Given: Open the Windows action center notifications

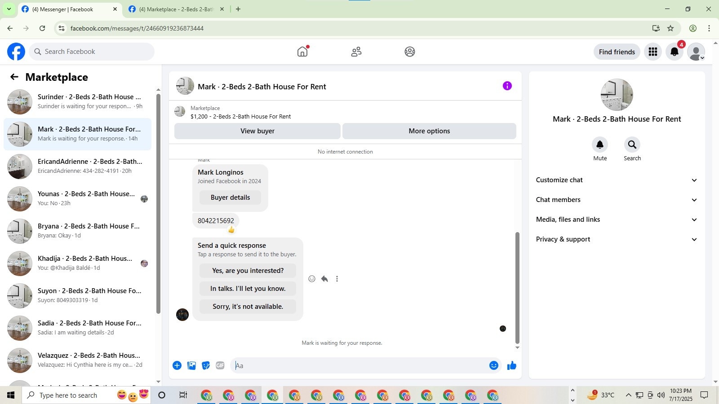Looking at the screenshot, I should click(x=705, y=395).
